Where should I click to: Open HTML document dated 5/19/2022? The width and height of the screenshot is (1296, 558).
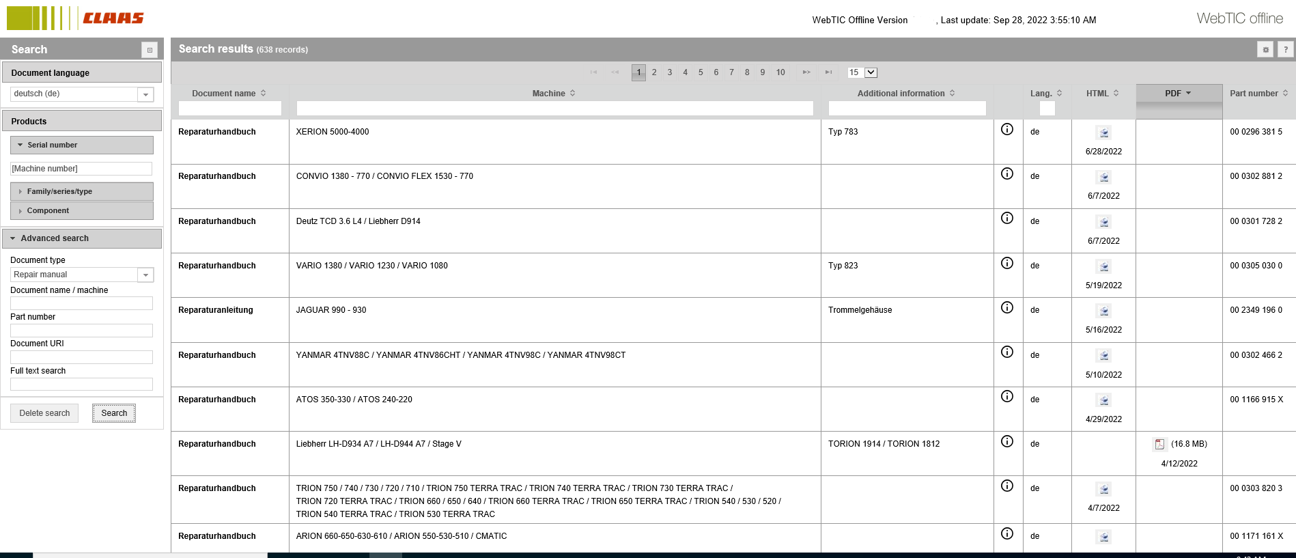tap(1103, 266)
